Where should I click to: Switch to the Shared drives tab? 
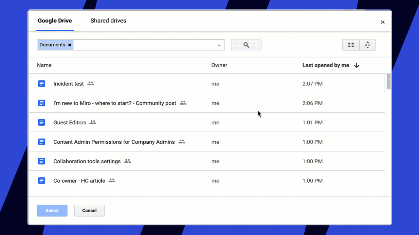tap(108, 21)
